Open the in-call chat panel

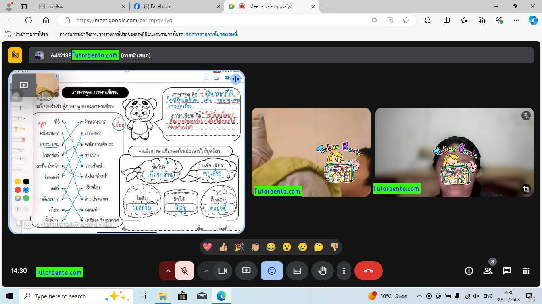tap(507, 271)
